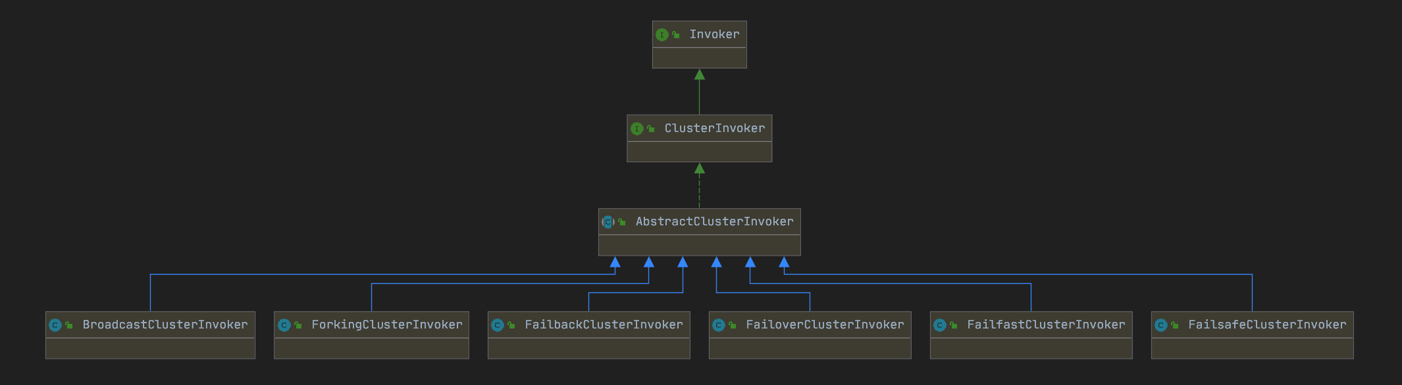The image size is (1402, 385).
Task: Select the BroadcastClusterInvoker node label
Action: pos(165,325)
